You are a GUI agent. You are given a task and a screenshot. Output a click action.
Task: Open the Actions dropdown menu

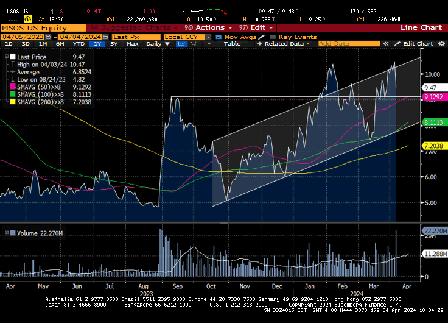coord(208,28)
